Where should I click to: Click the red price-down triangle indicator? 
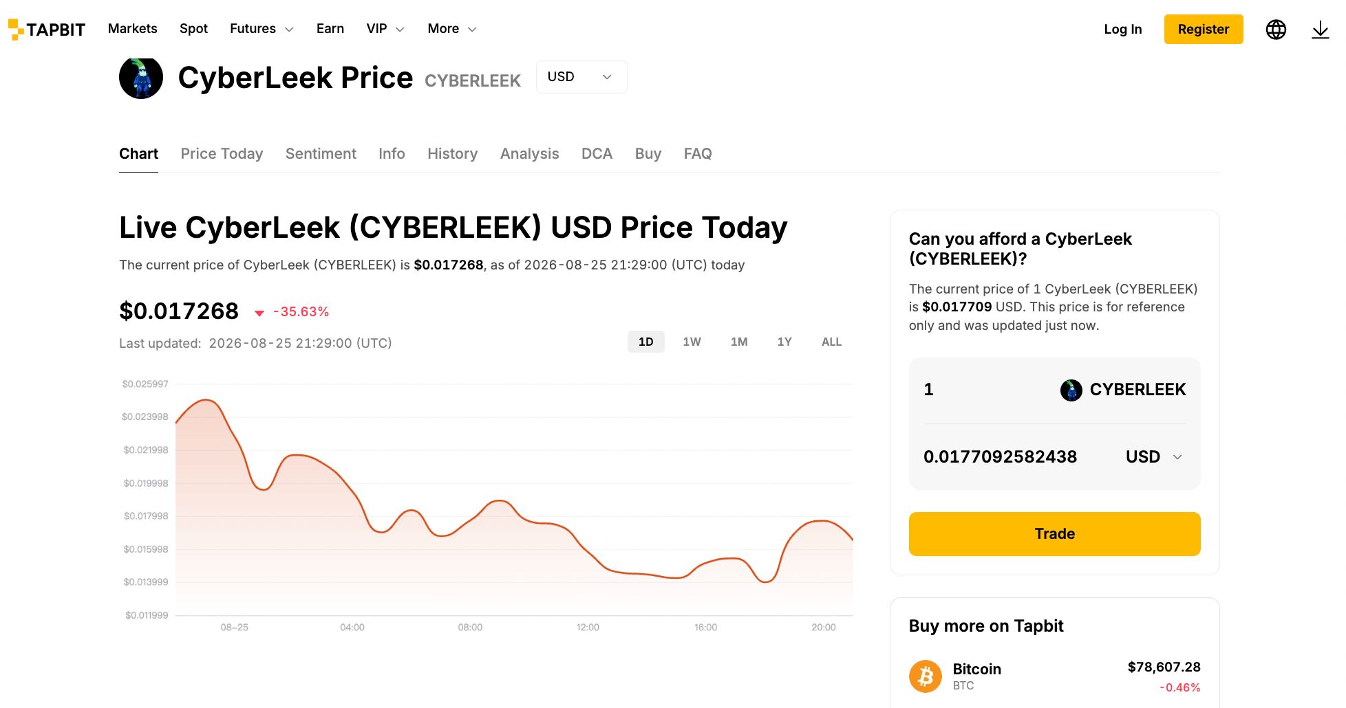(259, 313)
